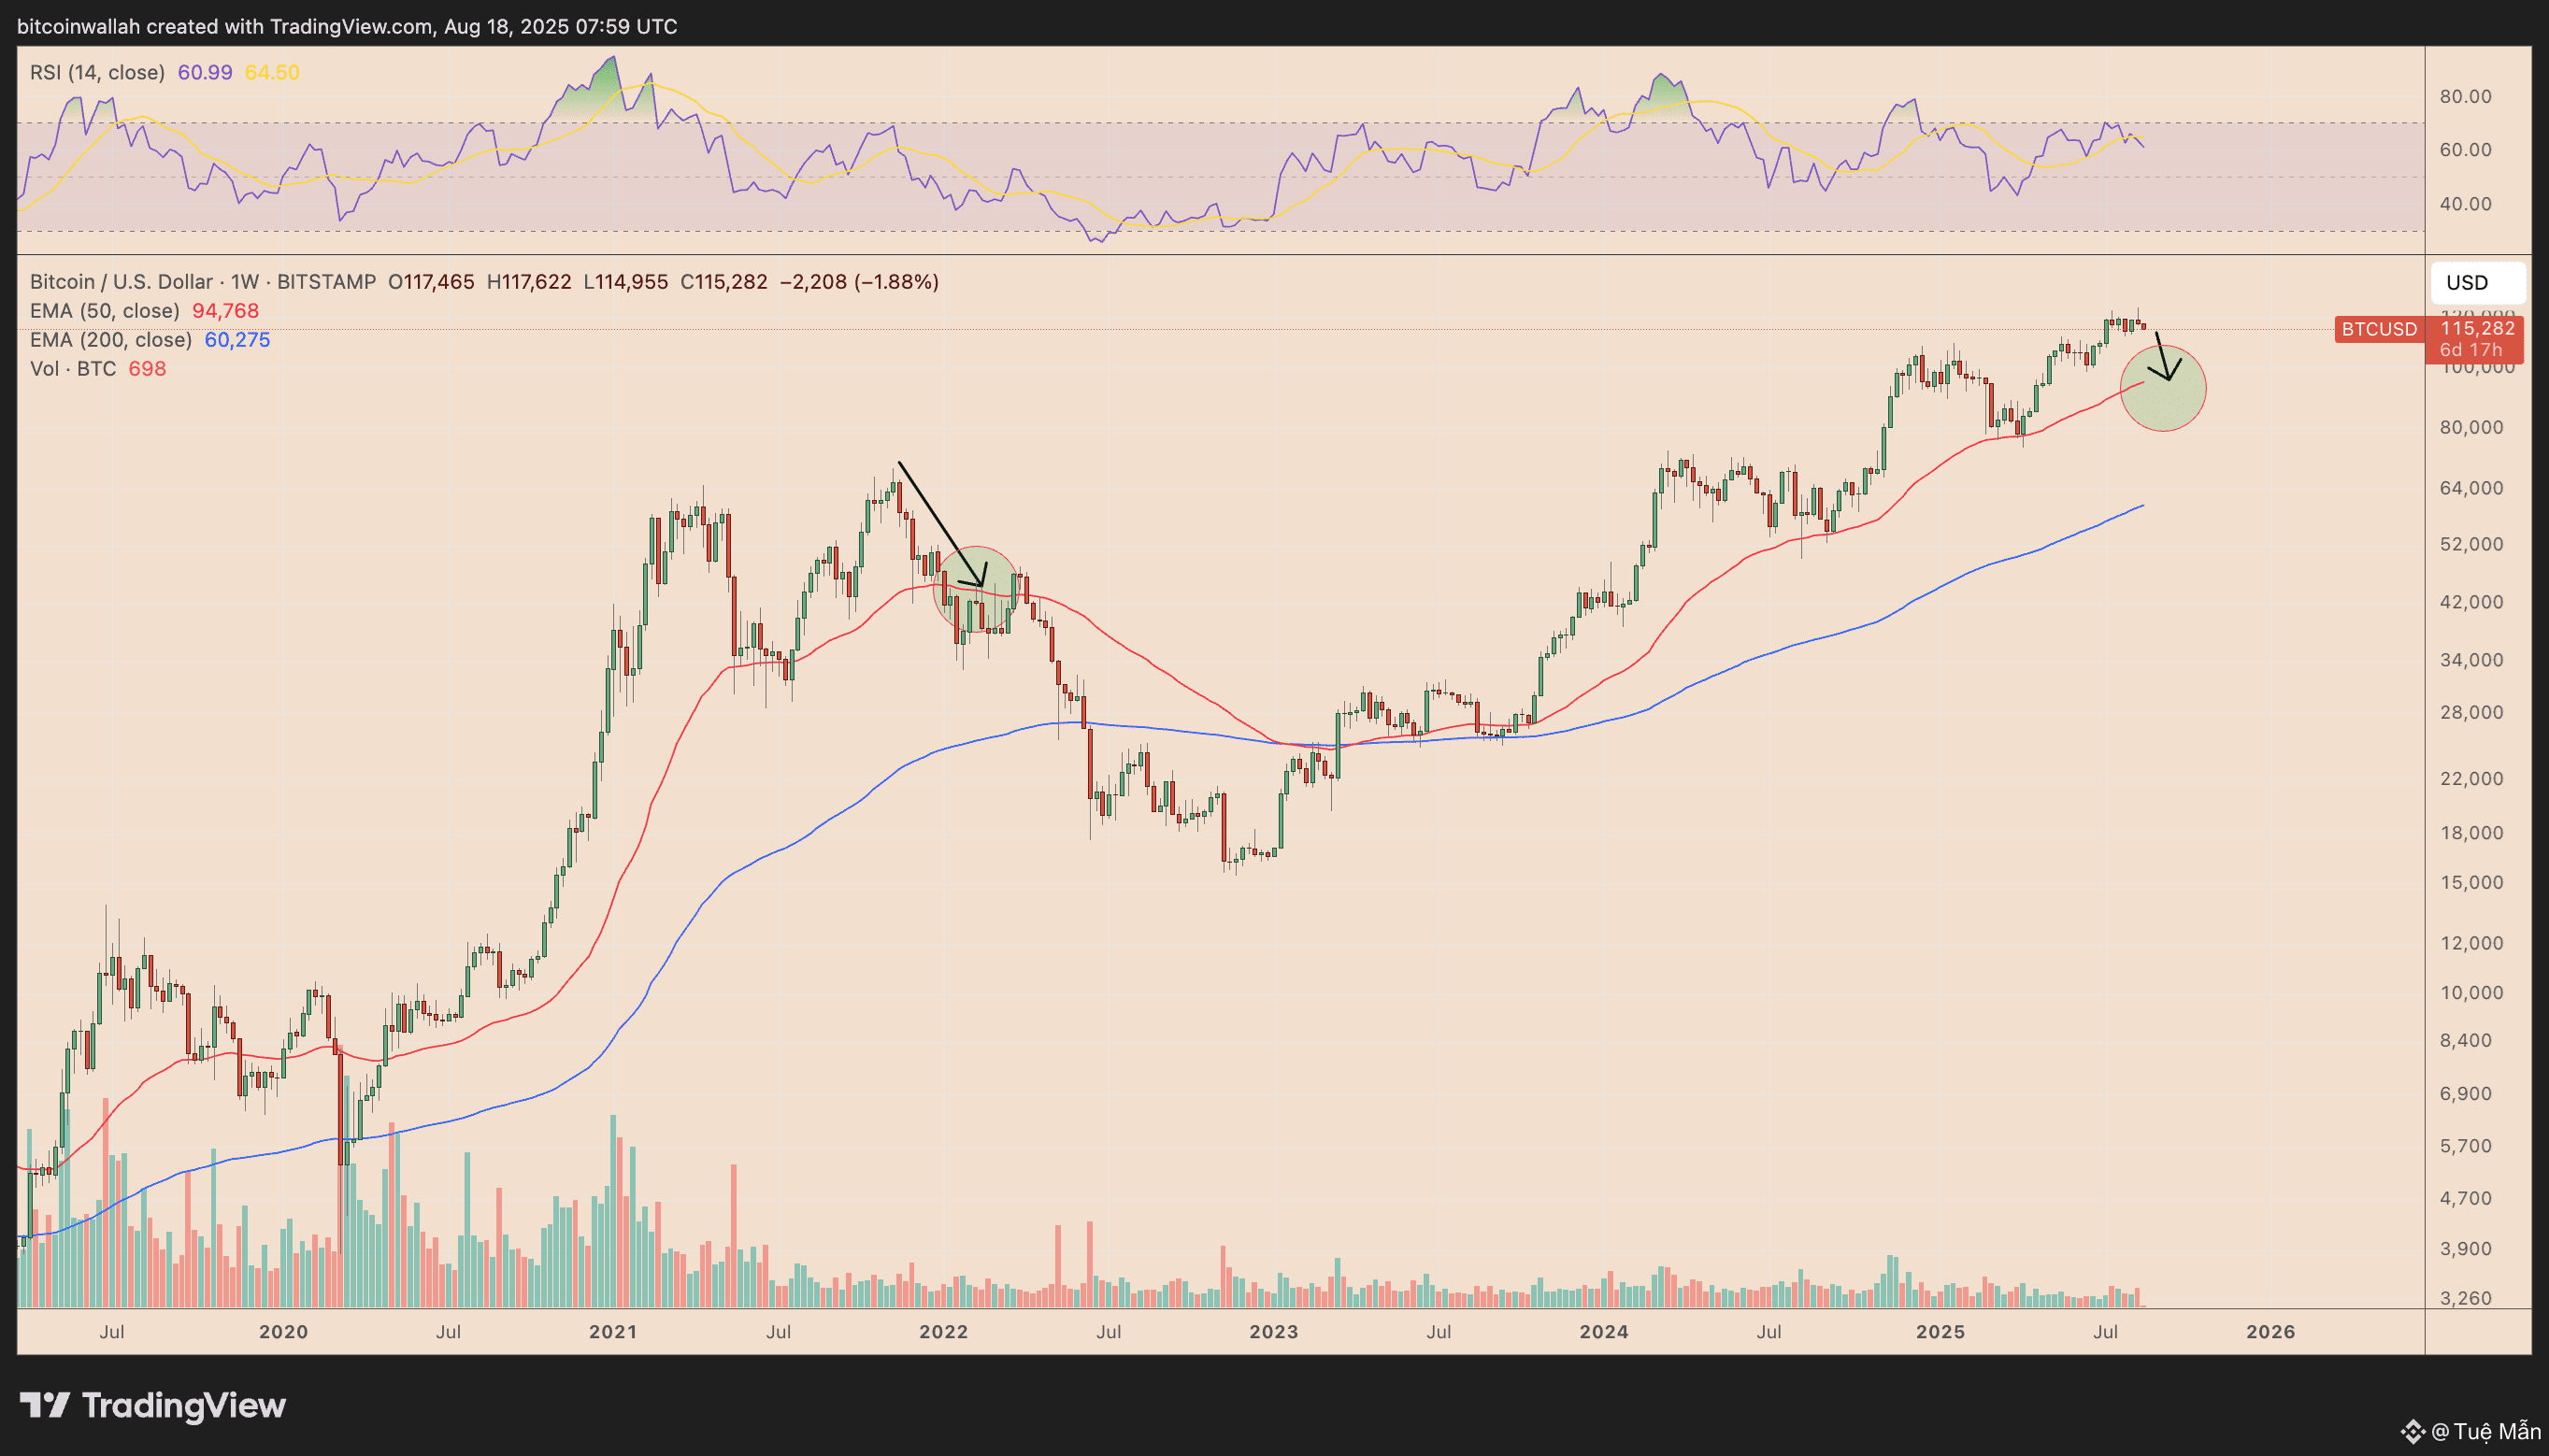Click the 80,000 price axis label
The height and width of the screenshot is (1456, 2549).
point(2471,427)
